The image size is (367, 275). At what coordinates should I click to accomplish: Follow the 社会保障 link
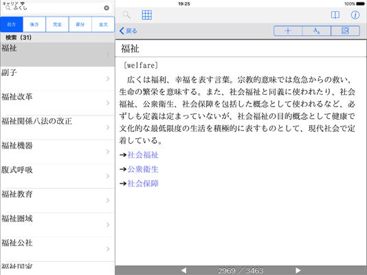click(143, 184)
